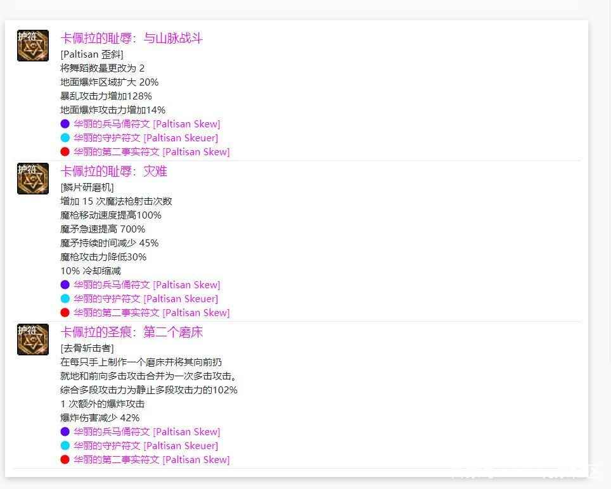This screenshot has height=489, width=611.
Task: Click red rune dot under 与山脉战斗
Action: [65, 152]
